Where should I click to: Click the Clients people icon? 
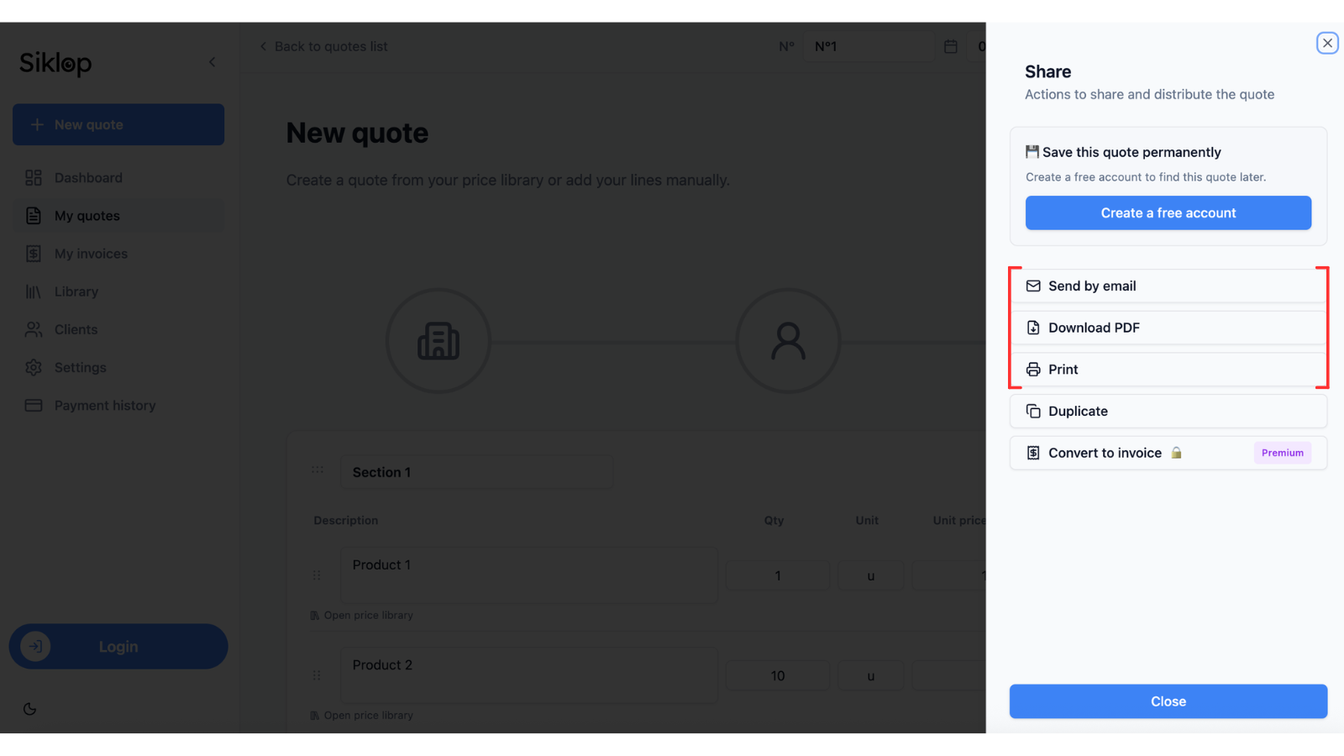pos(34,329)
